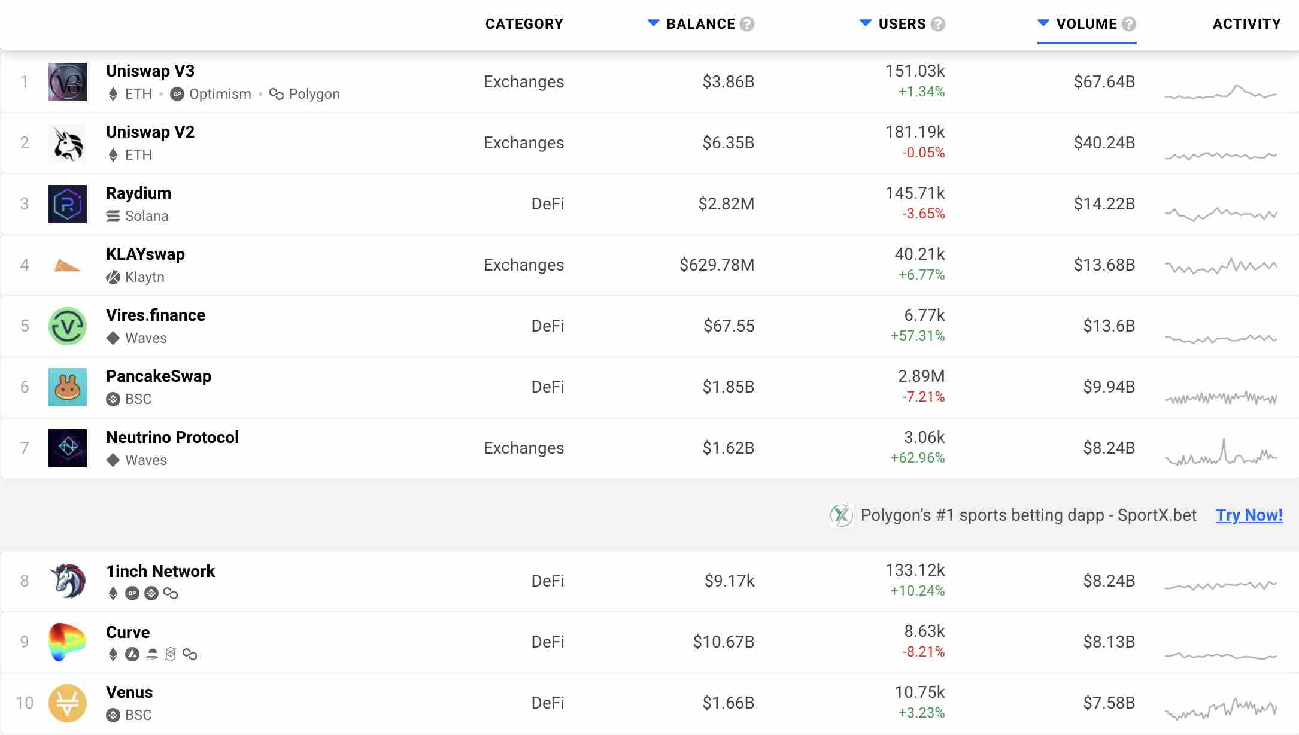Click the 1inch Network unicorn logo

click(67, 581)
